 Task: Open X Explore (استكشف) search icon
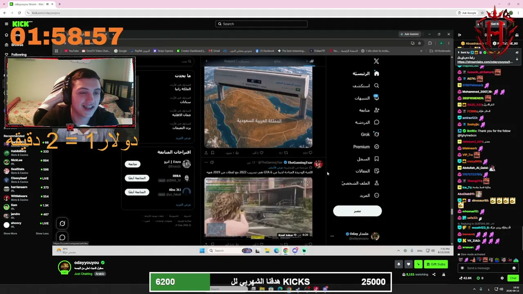coord(376,86)
